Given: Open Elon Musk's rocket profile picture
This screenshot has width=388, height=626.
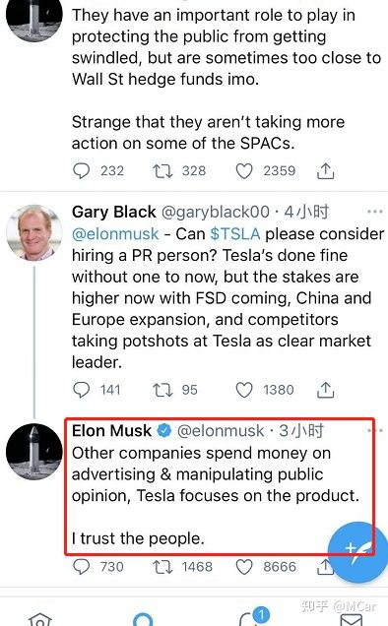Looking at the screenshot, I should point(34,452).
